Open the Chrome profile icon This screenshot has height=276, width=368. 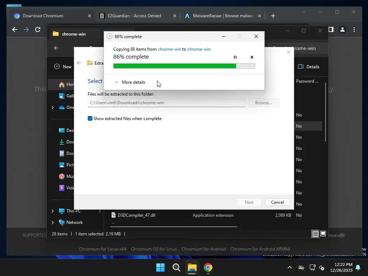[342, 29]
